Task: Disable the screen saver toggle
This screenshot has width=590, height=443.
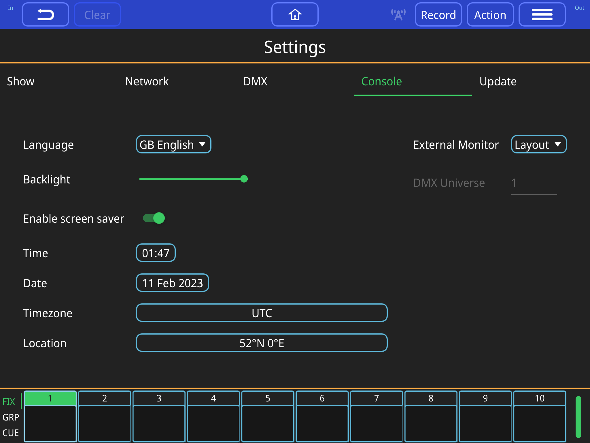Action: click(153, 218)
